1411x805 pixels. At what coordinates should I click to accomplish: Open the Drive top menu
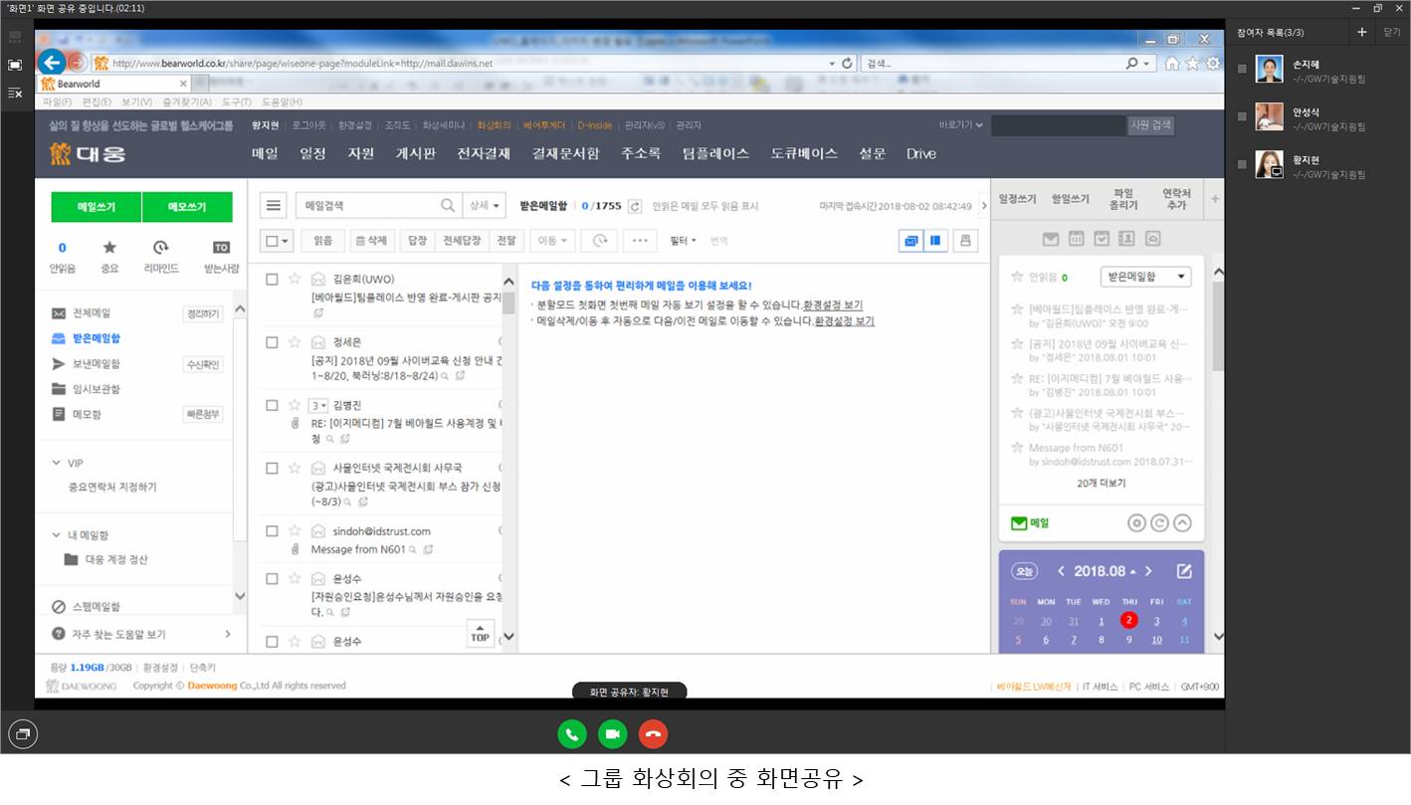(921, 154)
